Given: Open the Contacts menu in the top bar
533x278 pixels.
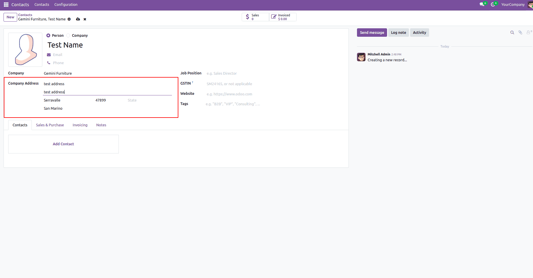Looking at the screenshot, I should coord(42,5).
